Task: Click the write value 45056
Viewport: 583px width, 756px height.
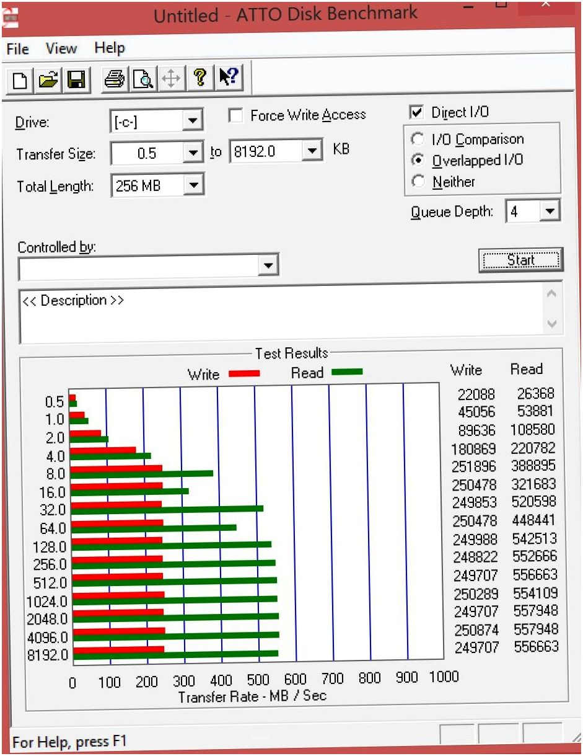Action: 475,412
